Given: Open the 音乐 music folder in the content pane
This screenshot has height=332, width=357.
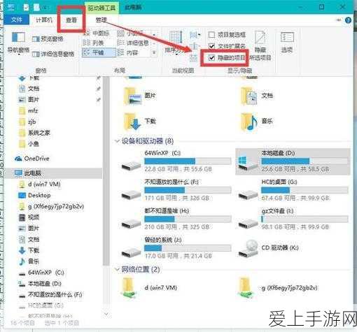Looking at the screenshot, I should (x=257, y=122).
